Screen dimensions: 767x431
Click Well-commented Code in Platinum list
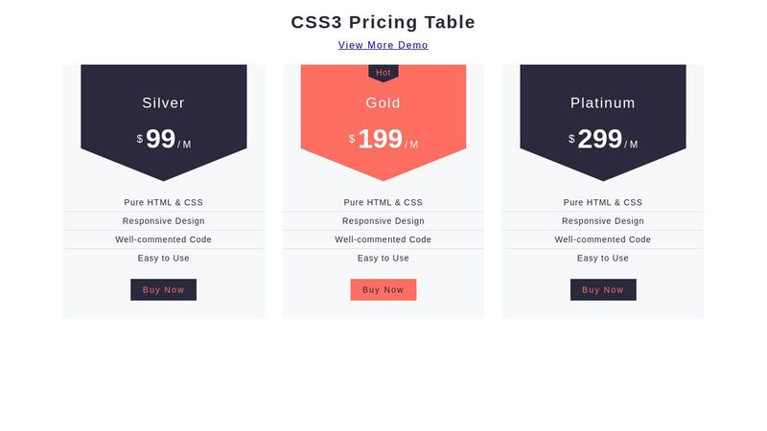coord(603,239)
